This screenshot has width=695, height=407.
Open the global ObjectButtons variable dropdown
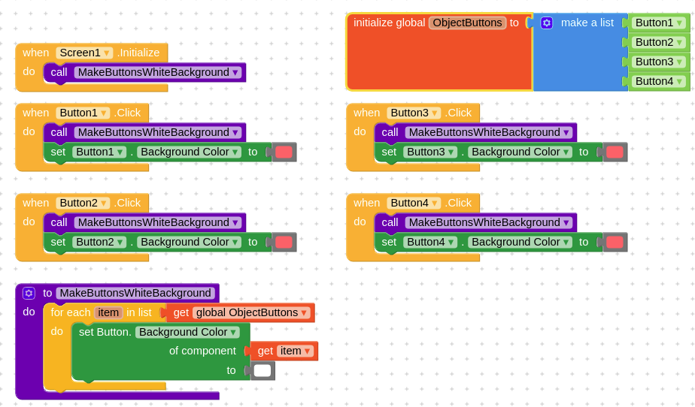[251, 313]
